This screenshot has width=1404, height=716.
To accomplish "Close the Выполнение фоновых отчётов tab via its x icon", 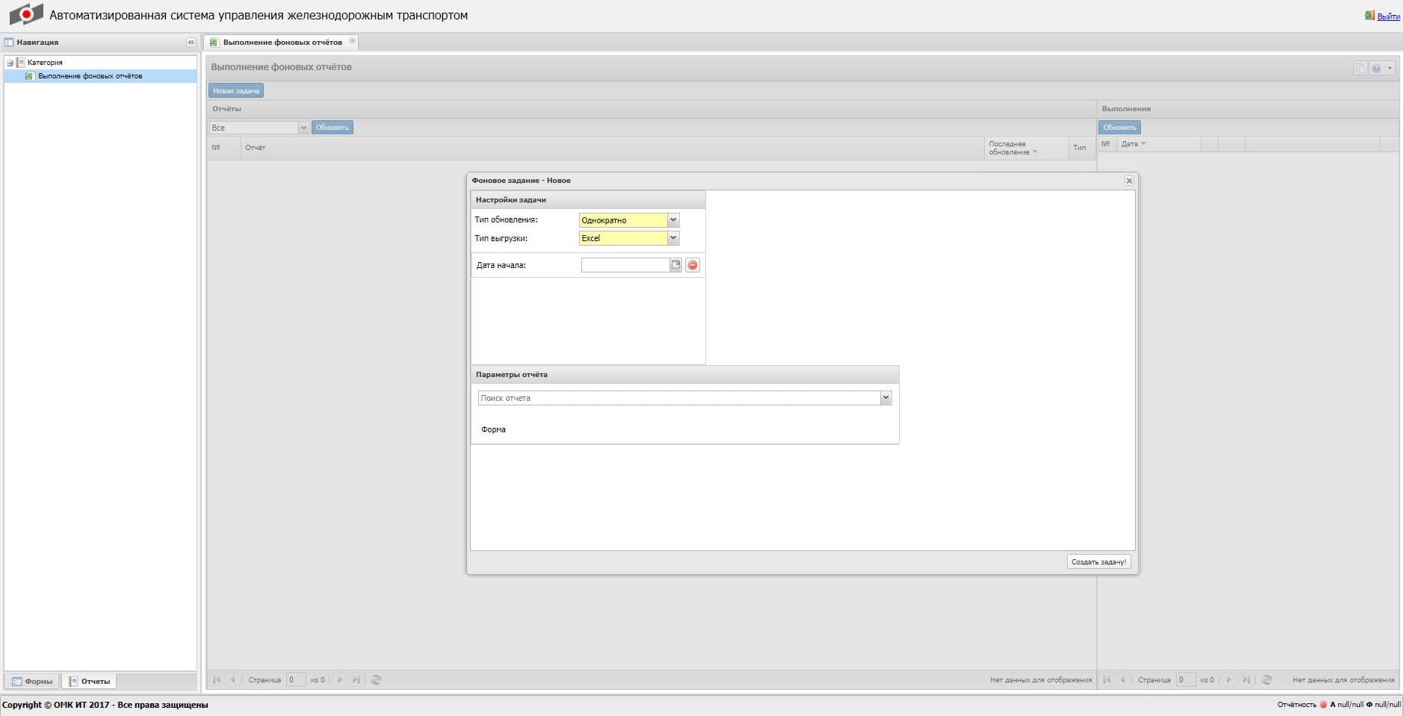I will tap(353, 41).
